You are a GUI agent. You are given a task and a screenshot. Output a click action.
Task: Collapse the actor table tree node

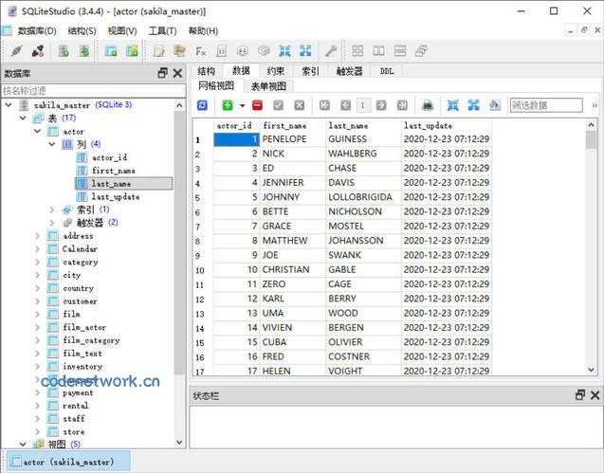coord(39,132)
